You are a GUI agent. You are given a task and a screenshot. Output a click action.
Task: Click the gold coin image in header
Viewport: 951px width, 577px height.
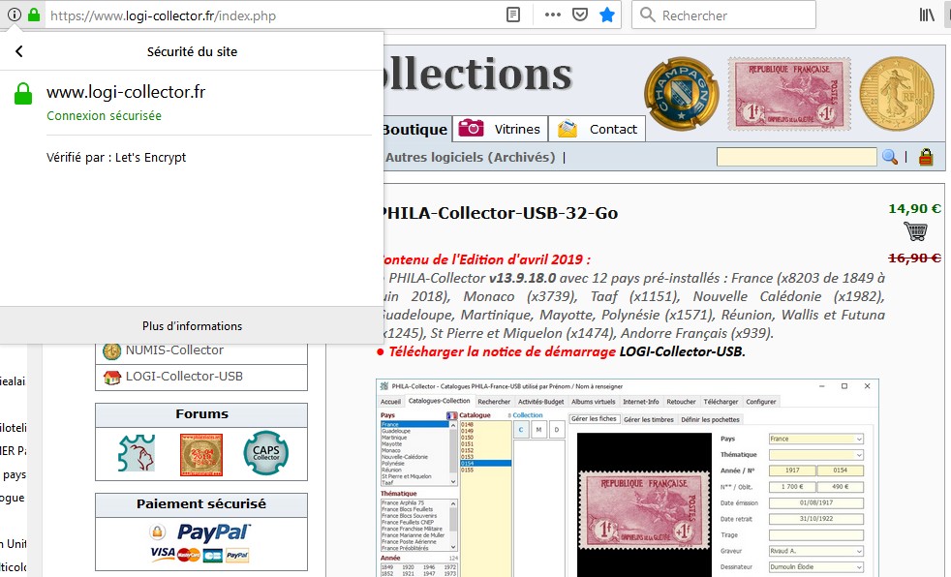point(897,94)
